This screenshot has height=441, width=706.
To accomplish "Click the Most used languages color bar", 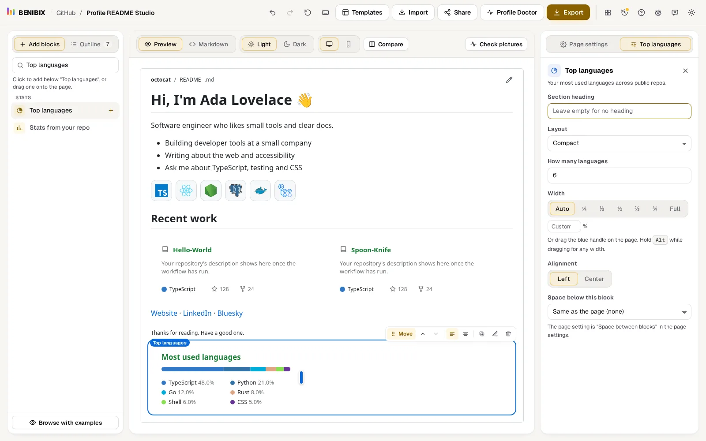I will (226, 369).
